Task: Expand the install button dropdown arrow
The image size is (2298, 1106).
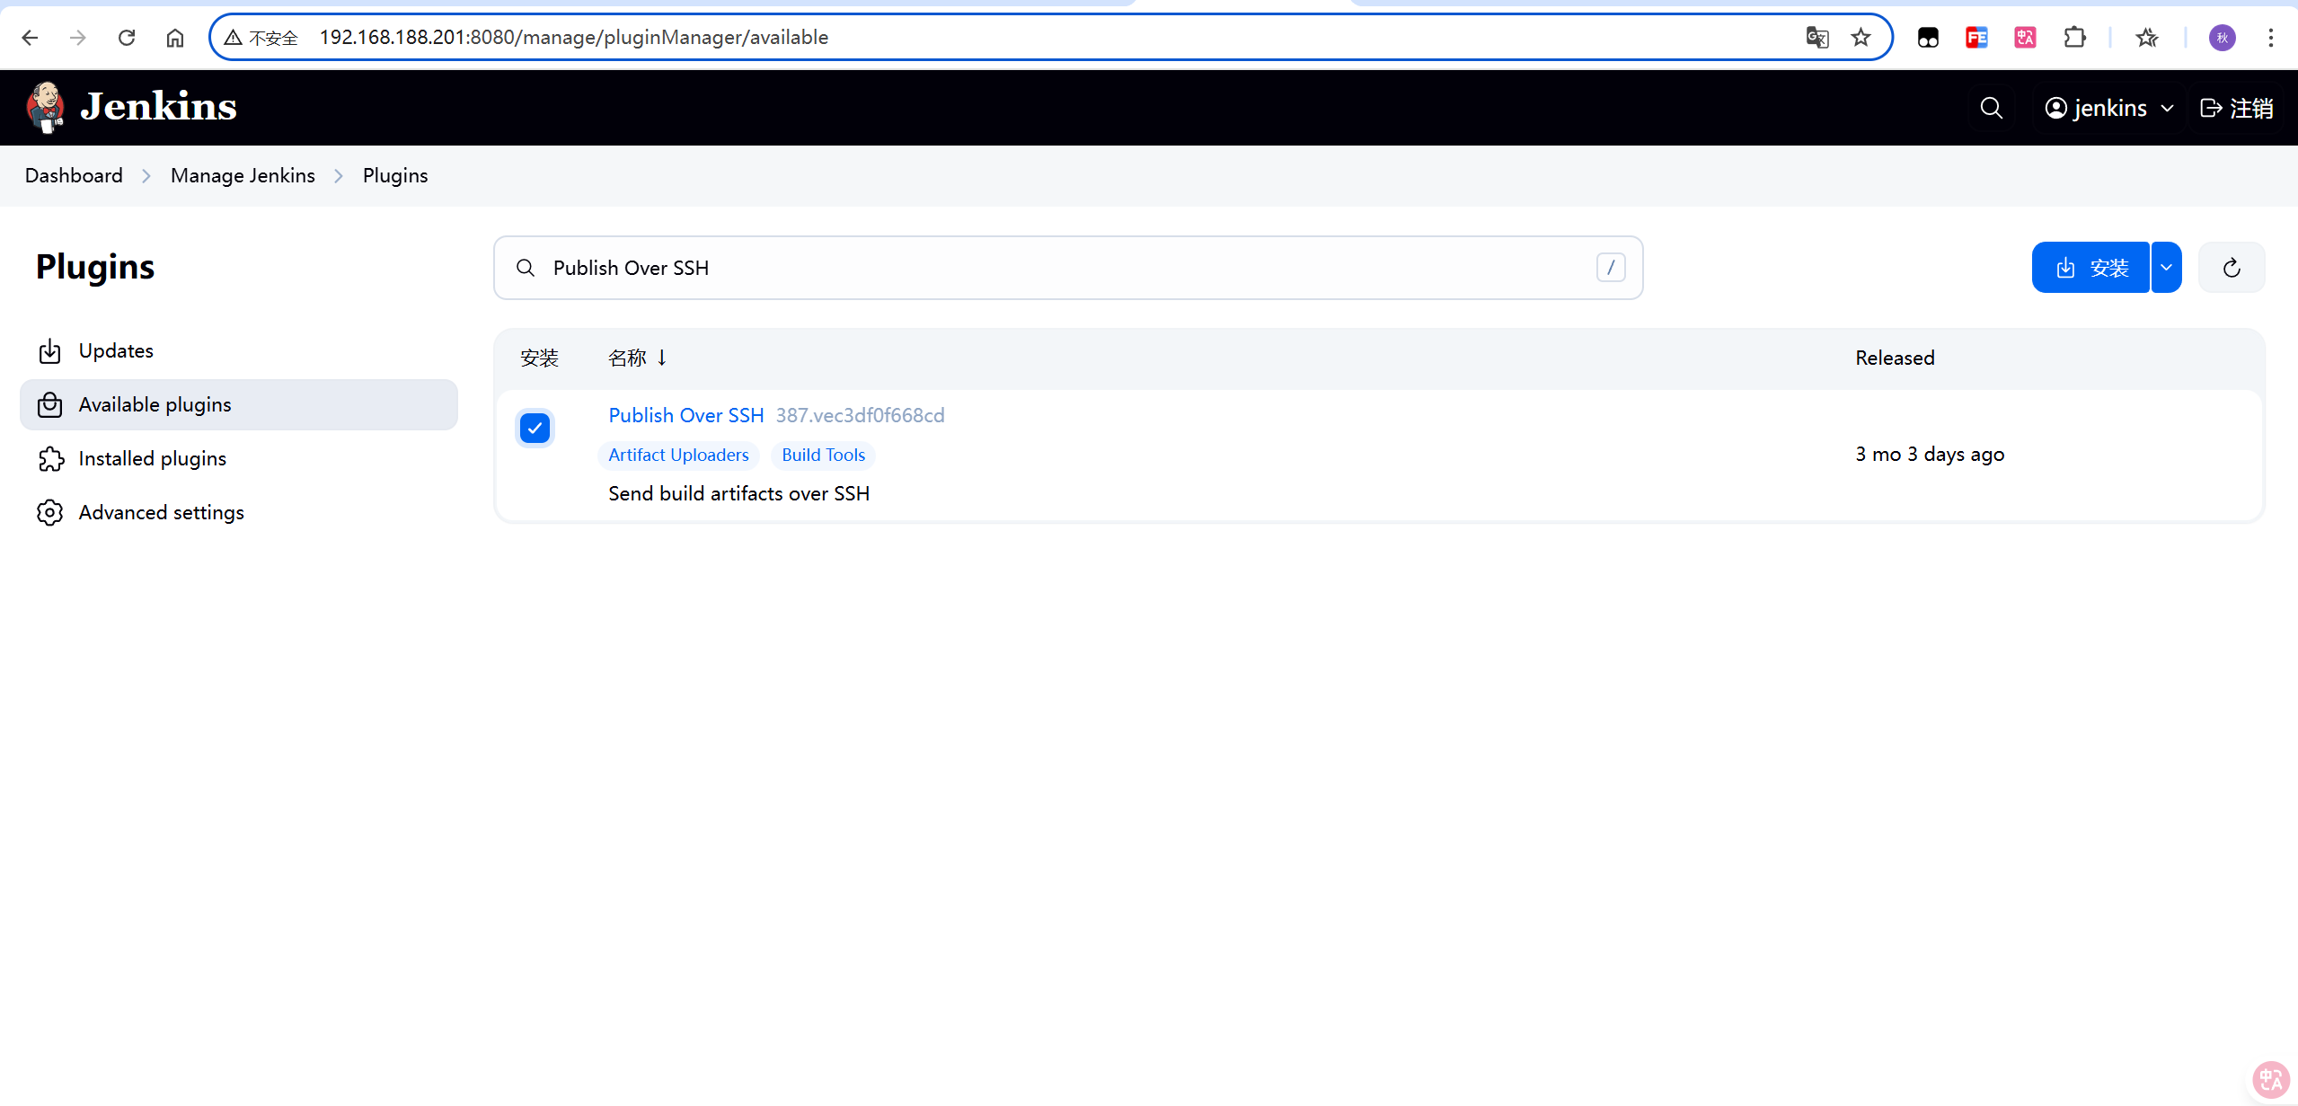Action: pos(2166,268)
